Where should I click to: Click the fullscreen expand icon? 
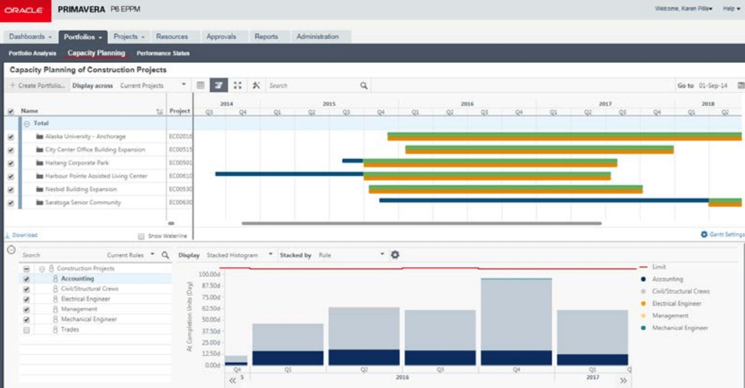click(x=237, y=86)
